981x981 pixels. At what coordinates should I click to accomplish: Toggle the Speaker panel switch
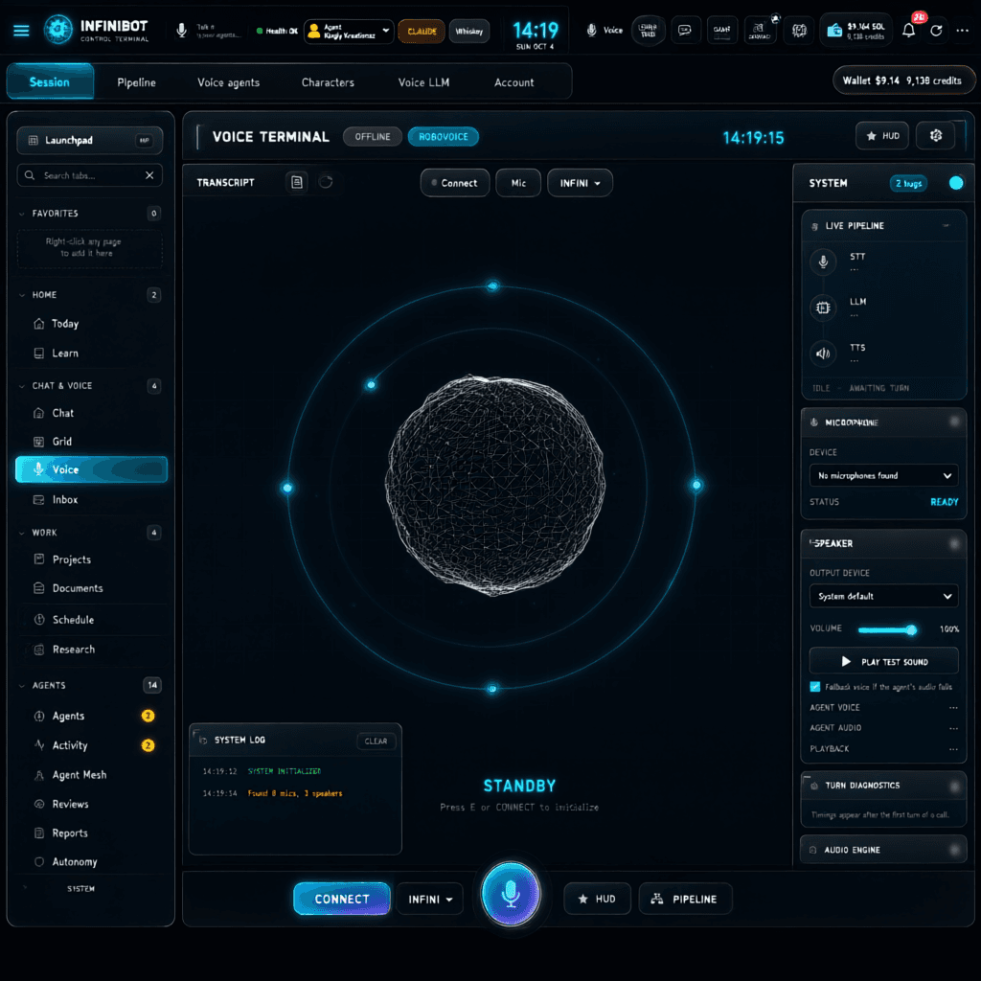click(x=954, y=544)
